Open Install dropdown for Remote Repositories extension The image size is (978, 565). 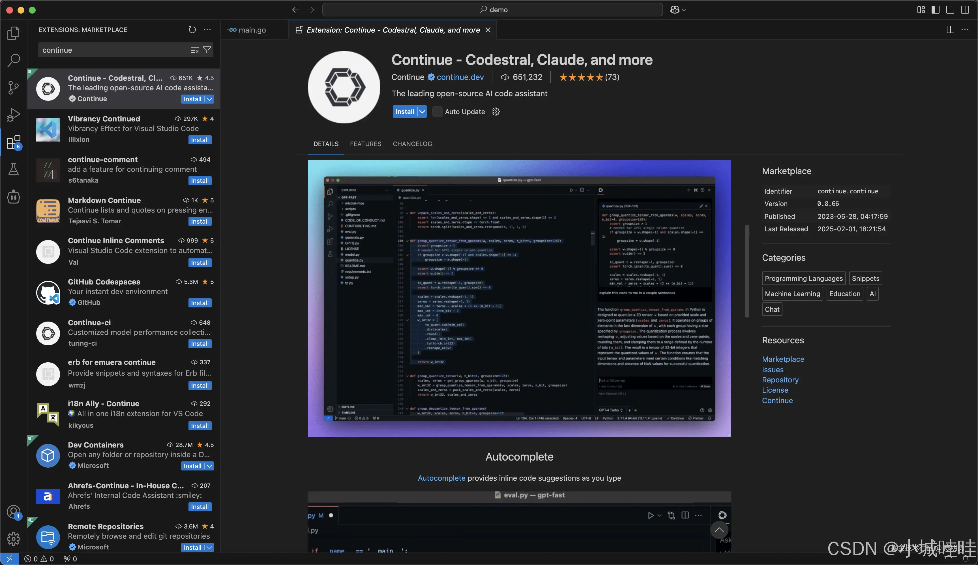[209, 547]
